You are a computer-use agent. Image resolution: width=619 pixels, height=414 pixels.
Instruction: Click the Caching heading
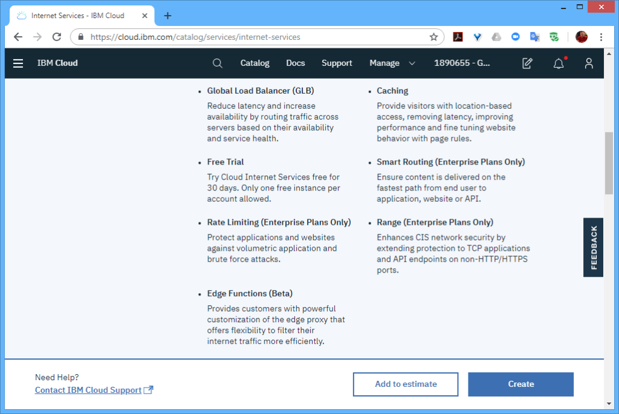(392, 91)
